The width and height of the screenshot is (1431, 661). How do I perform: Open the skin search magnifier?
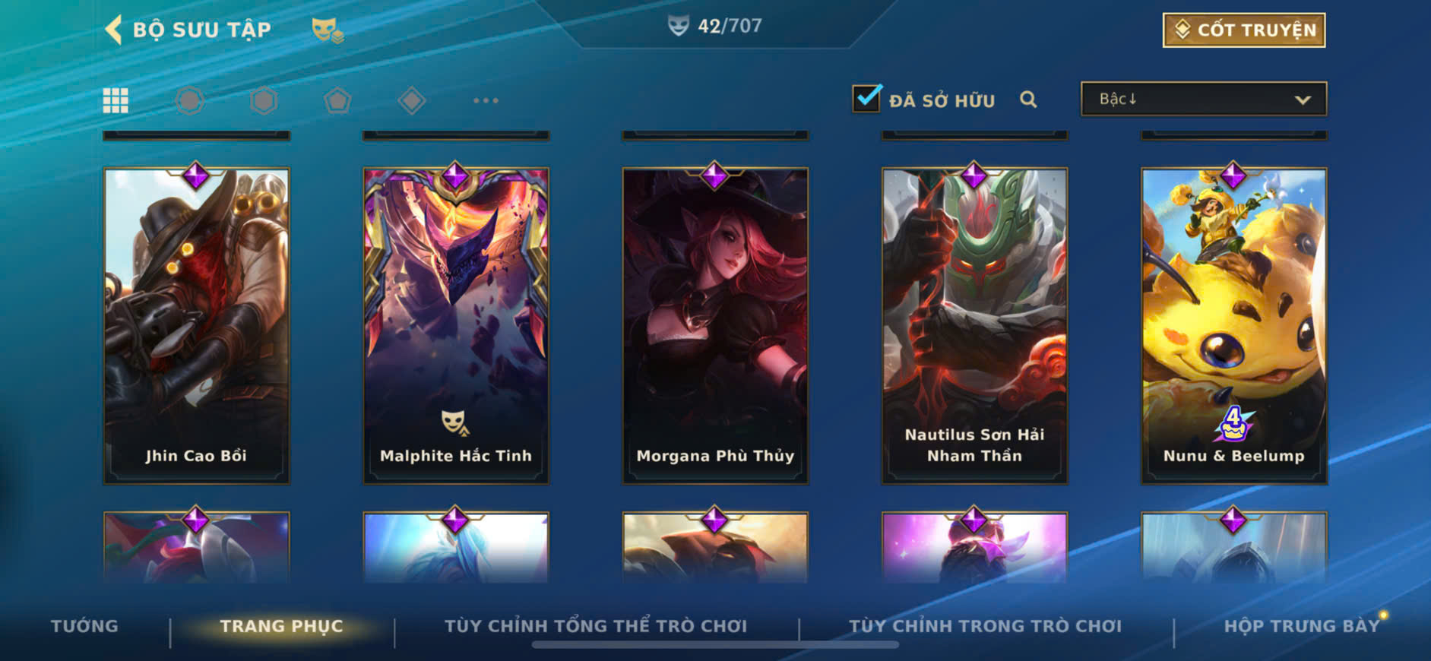(x=1028, y=100)
